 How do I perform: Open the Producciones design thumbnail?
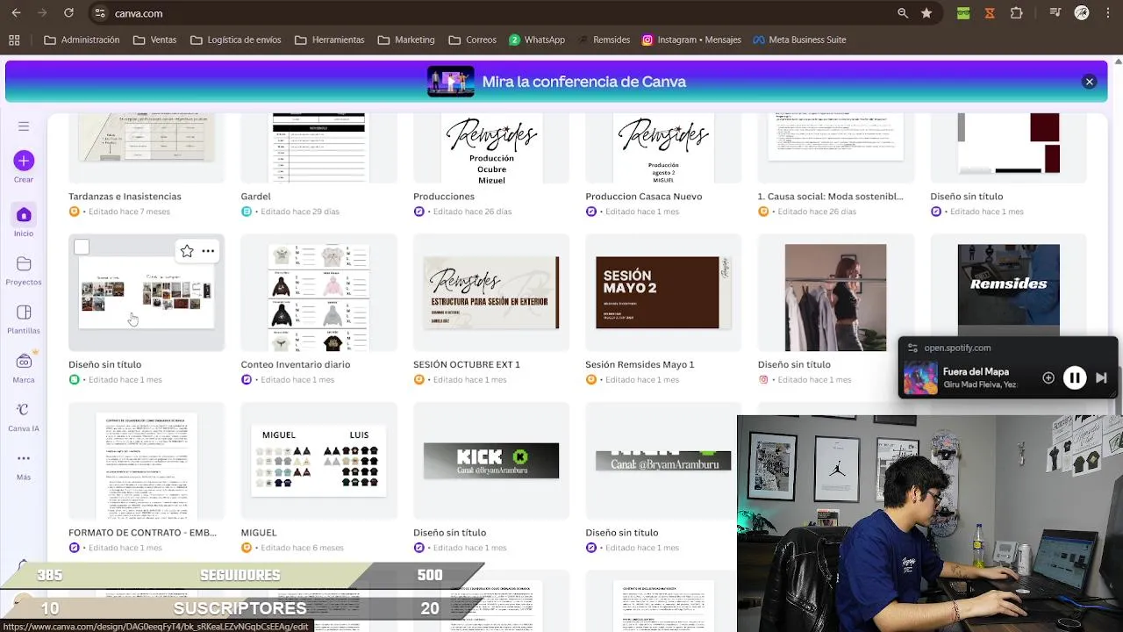pos(491,147)
